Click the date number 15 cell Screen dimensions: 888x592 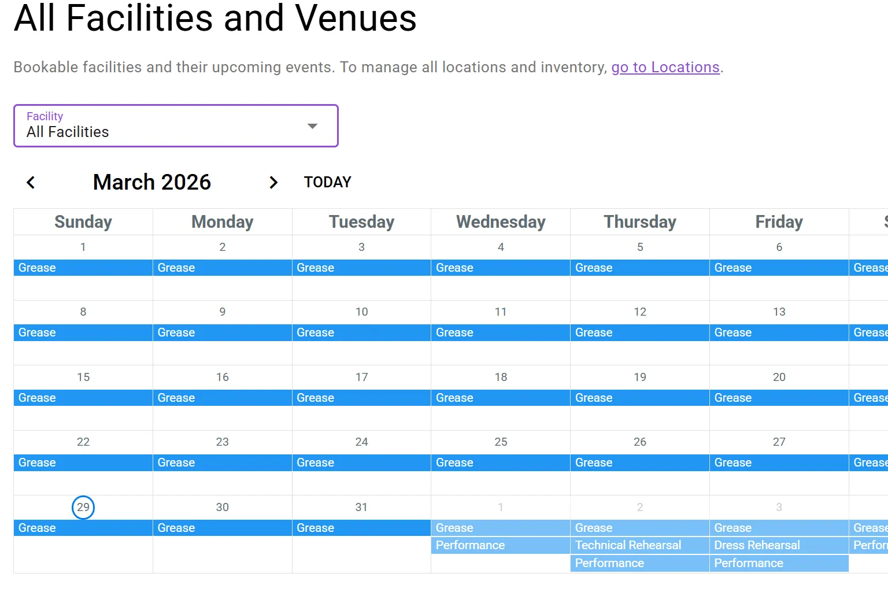click(x=83, y=377)
